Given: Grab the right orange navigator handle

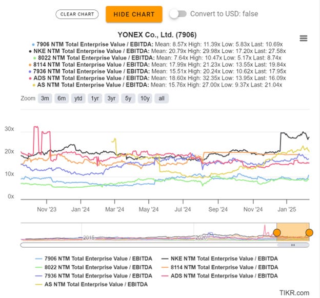Looking at the screenshot, I should [x=309, y=232].
